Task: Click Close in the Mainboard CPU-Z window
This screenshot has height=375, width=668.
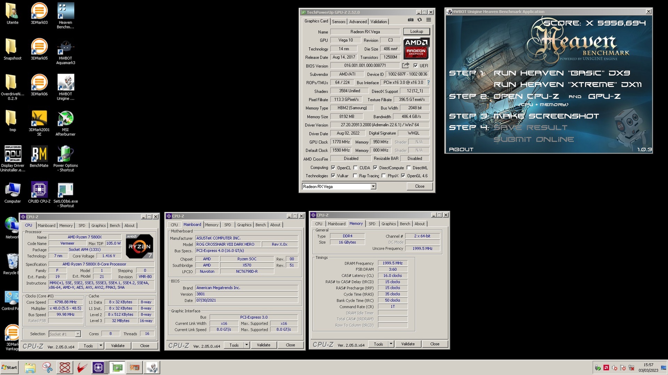Action: click(x=291, y=345)
